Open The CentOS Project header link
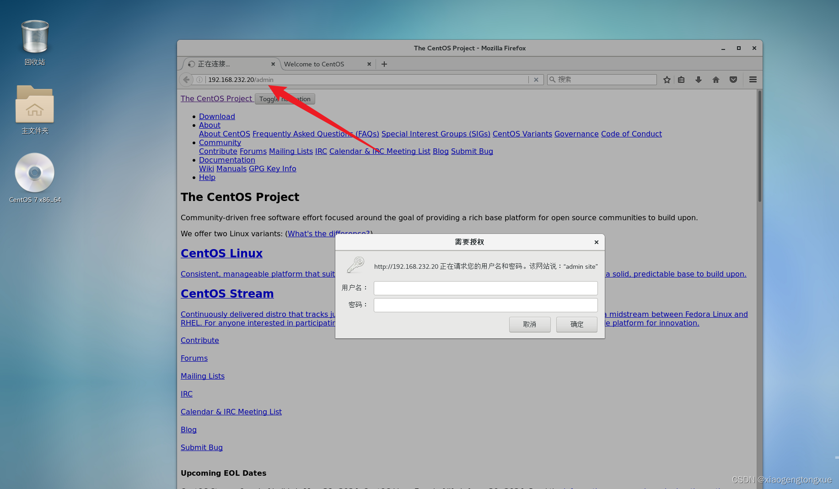Image resolution: width=839 pixels, height=489 pixels. [x=216, y=98]
